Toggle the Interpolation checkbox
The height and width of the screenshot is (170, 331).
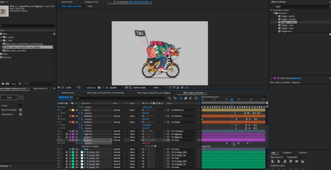pyautogui.click(x=20, y=114)
